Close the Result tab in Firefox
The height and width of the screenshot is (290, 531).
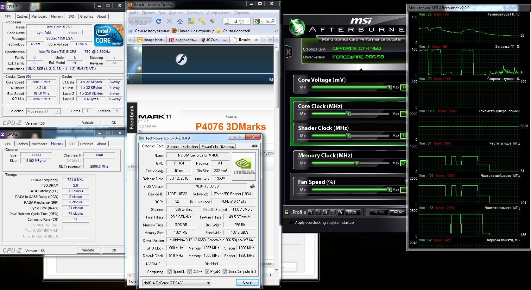[x=256, y=40]
